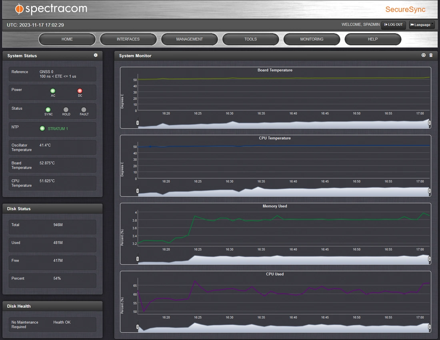
Task: Open the HELP menu
Action: pos(373,39)
